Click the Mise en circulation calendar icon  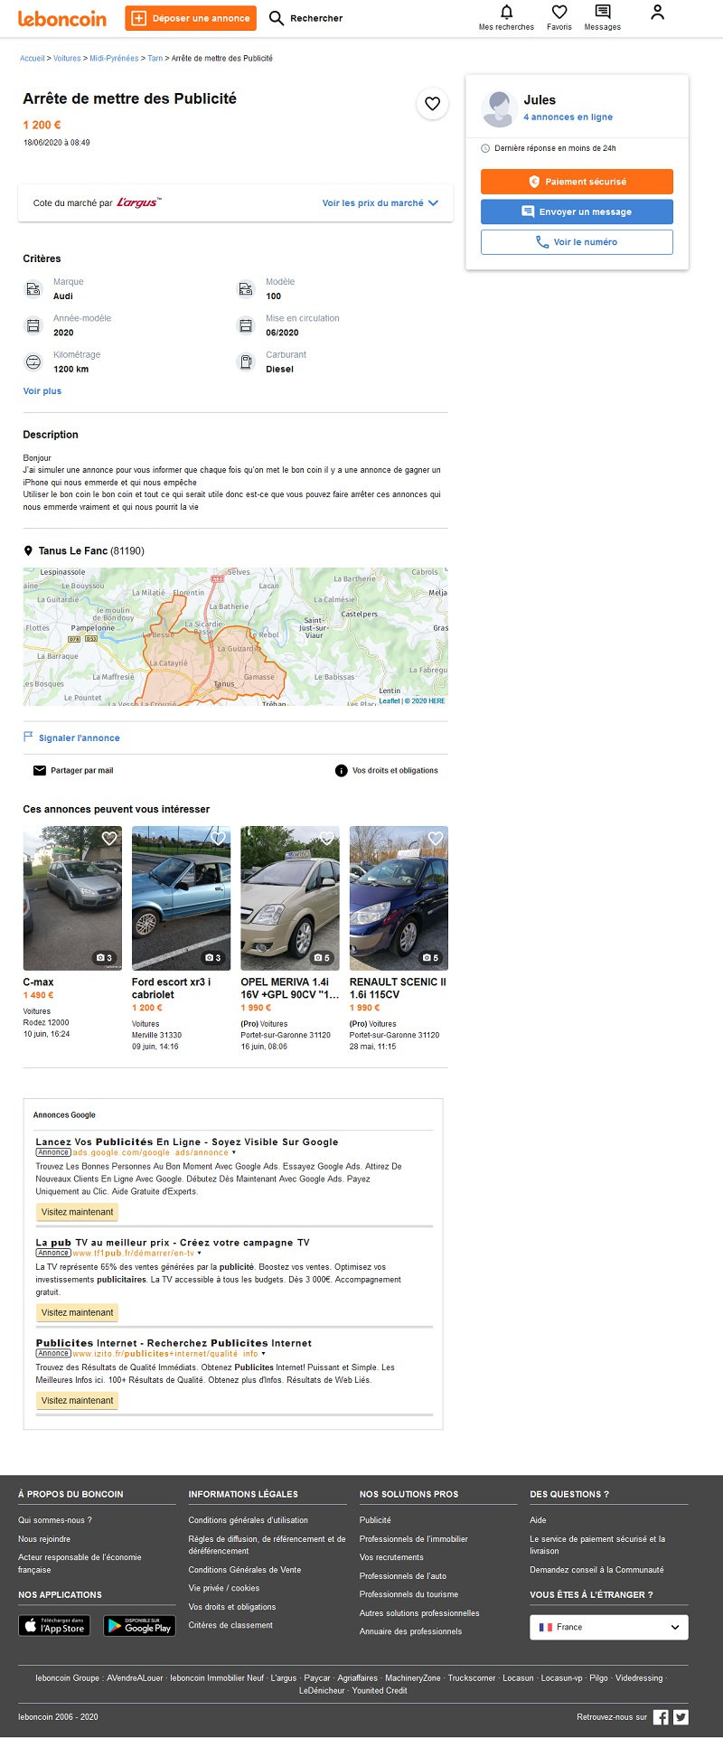pos(246,325)
